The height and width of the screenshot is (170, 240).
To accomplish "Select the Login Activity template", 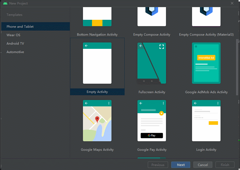I will 206,121.
